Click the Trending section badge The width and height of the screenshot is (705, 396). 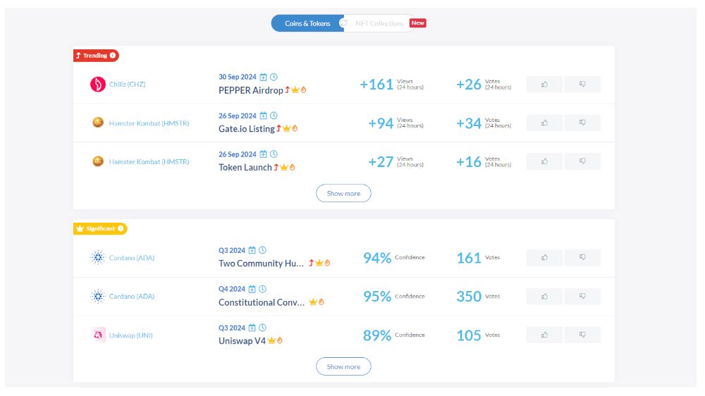(x=96, y=55)
